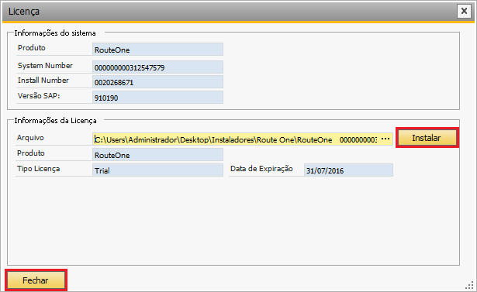Click the Produto field in system information

click(157, 50)
